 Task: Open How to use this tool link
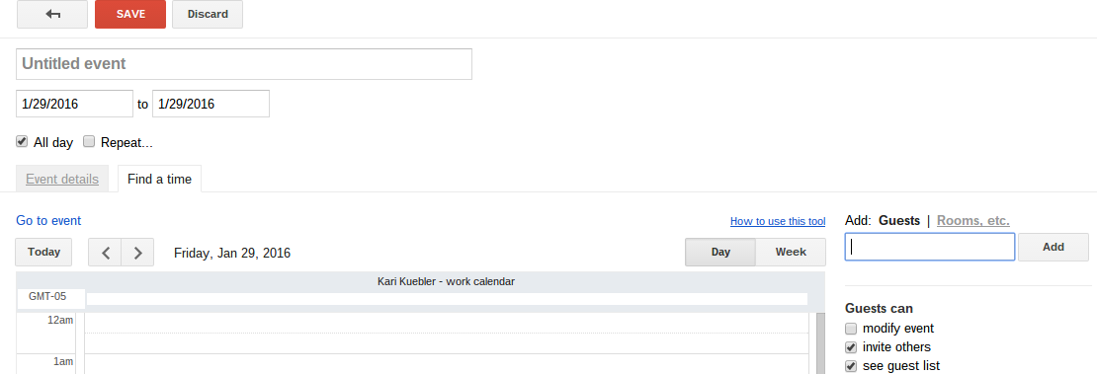pos(778,222)
